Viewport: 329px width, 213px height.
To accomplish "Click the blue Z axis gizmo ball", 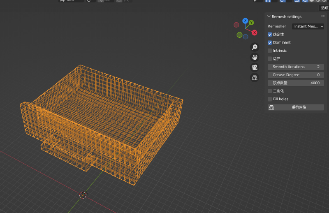I will 245,21.
